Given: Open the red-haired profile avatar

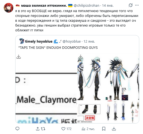Looking at the screenshot, I should pyautogui.click(x=9, y=8).
